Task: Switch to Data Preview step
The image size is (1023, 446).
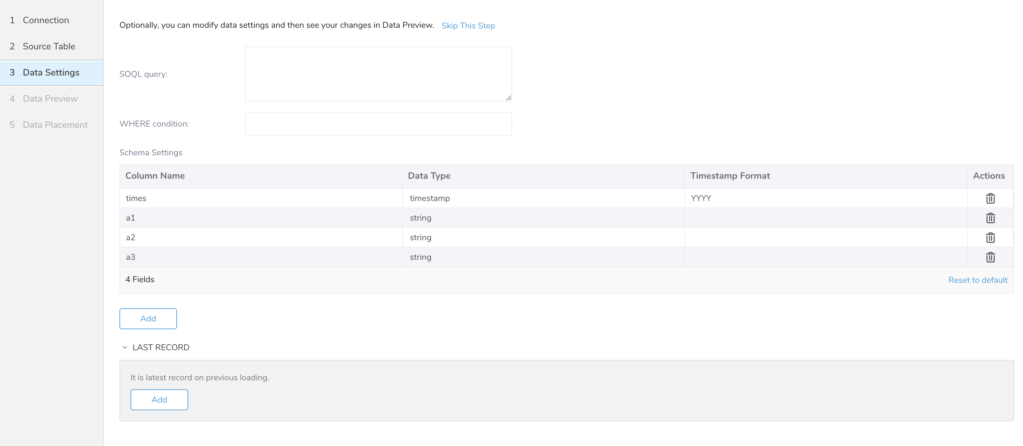Action: (x=50, y=99)
